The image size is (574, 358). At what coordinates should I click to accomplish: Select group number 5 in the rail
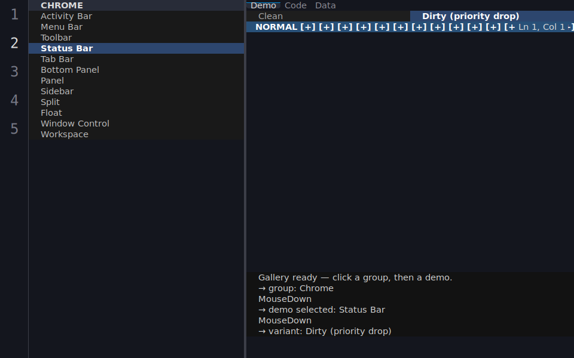coord(14,128)
